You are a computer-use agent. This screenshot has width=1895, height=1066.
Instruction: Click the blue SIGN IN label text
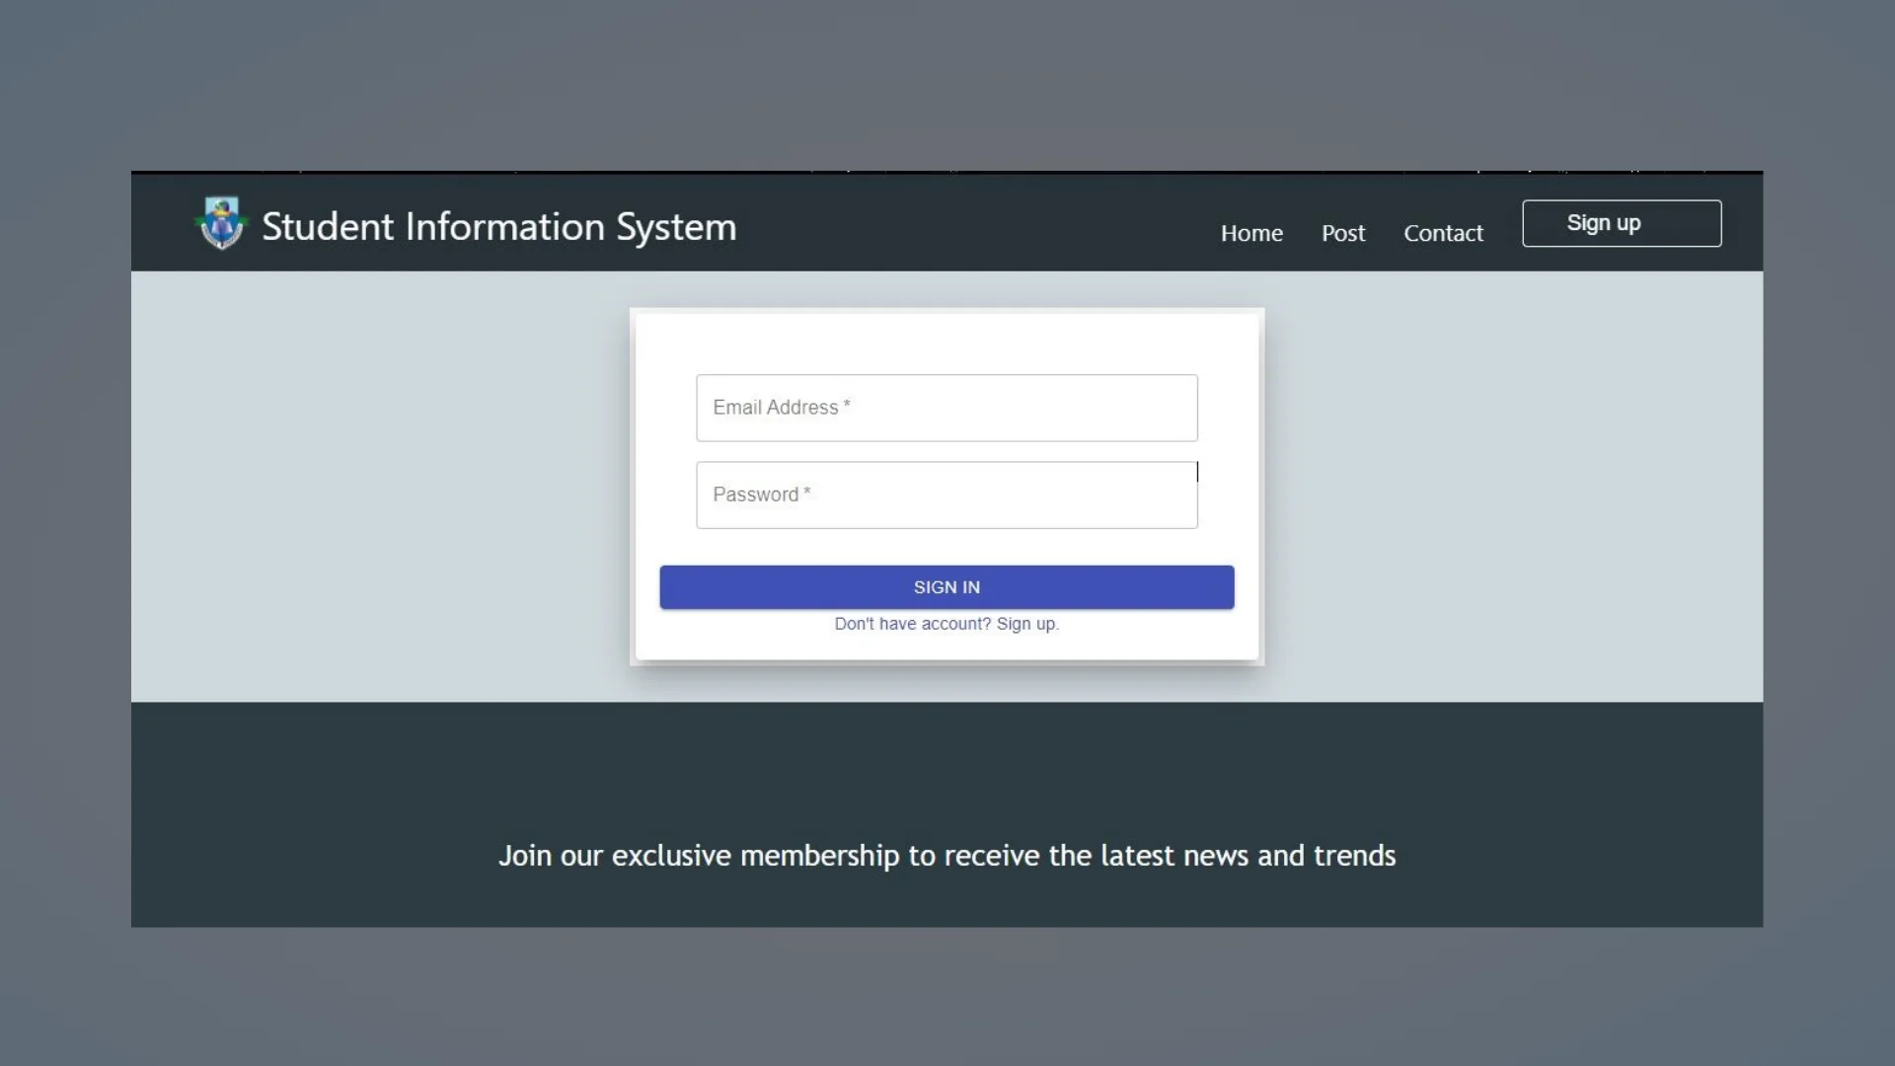click(946, 586)
